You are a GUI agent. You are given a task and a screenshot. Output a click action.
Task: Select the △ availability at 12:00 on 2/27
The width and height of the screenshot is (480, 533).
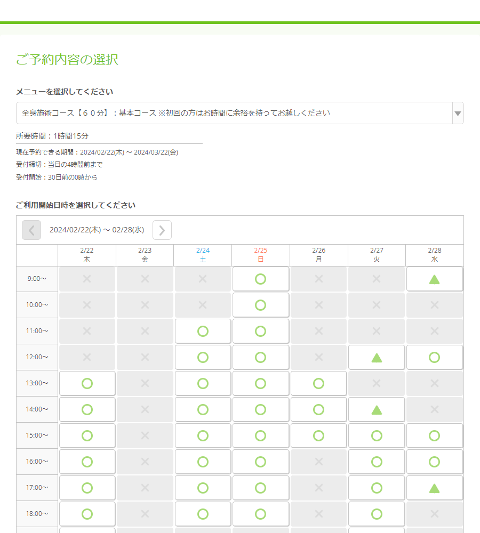click(377, 357)
